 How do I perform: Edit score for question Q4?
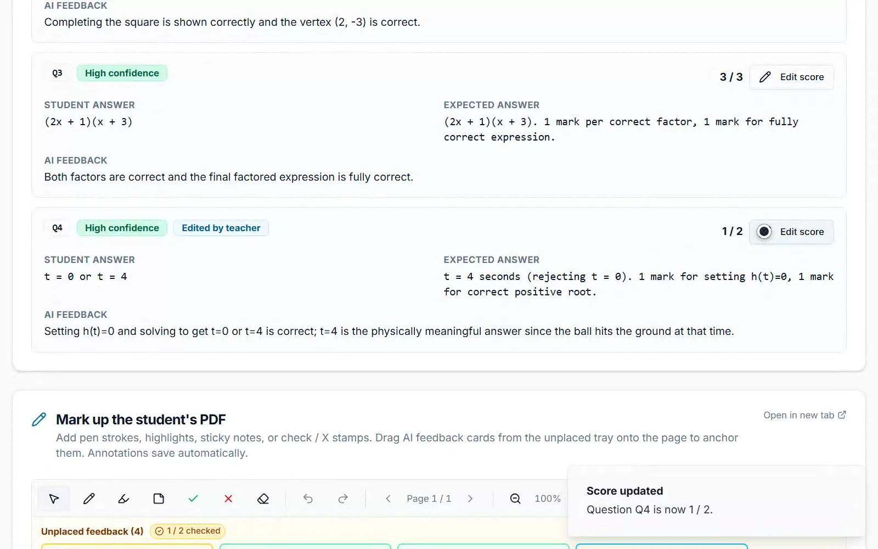(791, 232)
